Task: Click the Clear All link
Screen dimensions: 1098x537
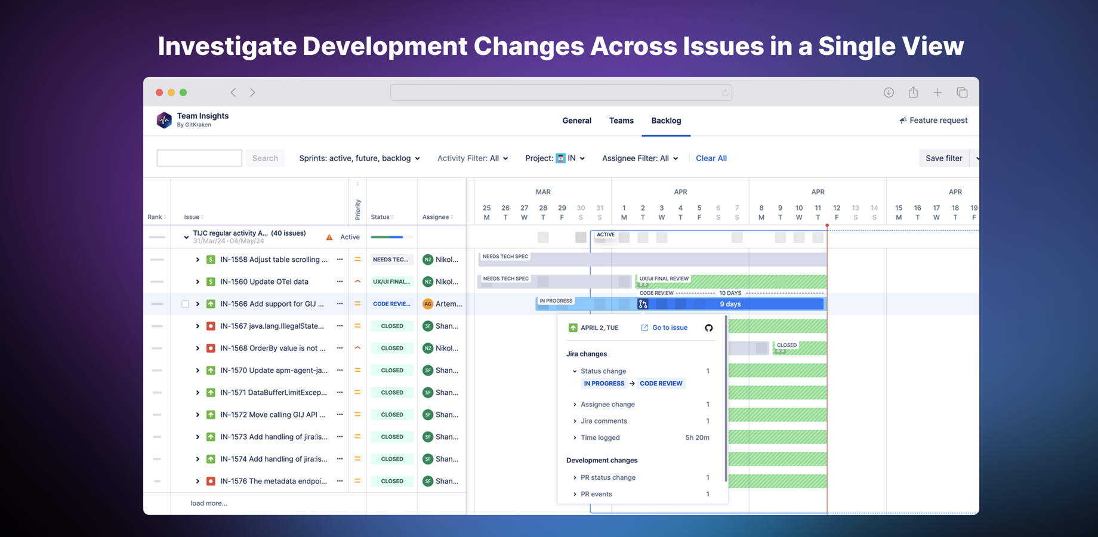Action: (x=711, y=158)
